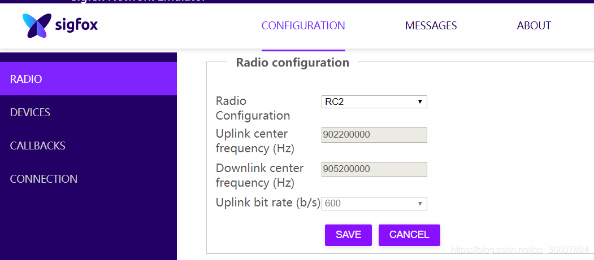Click the Uplink center frequency (Hz) label
The height and width of the screenshot is (260, 594).
[x=255, y=141]
